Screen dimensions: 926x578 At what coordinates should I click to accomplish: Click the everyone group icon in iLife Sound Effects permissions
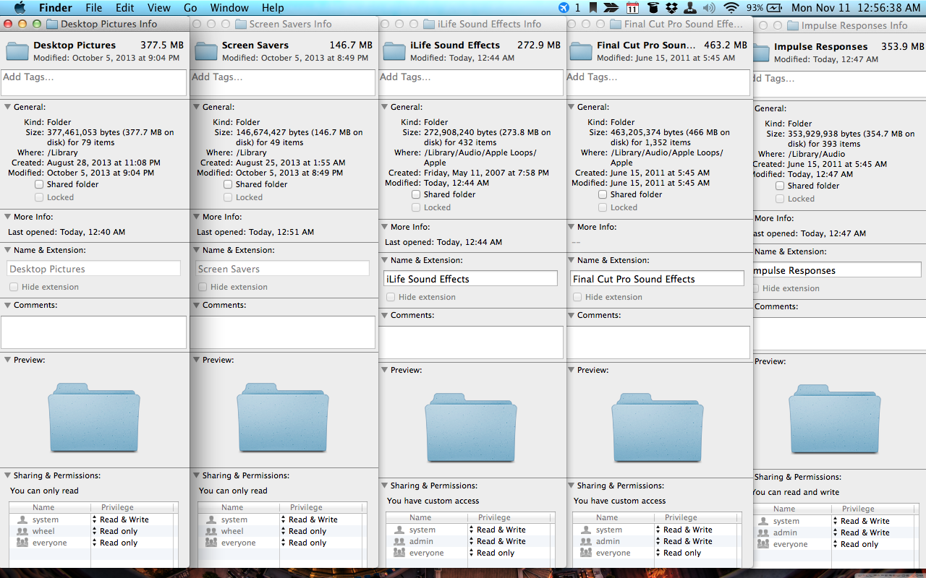pos(399,553)
